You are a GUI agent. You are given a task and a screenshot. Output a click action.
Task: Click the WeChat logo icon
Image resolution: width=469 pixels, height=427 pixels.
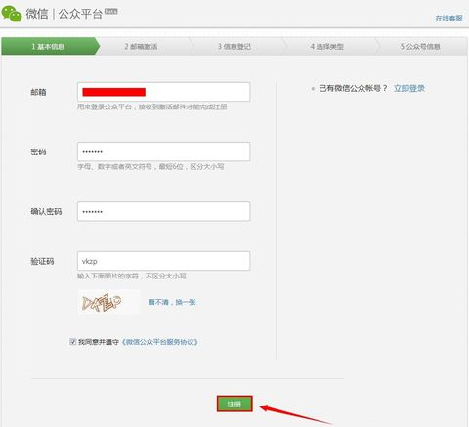coord(12,14)
